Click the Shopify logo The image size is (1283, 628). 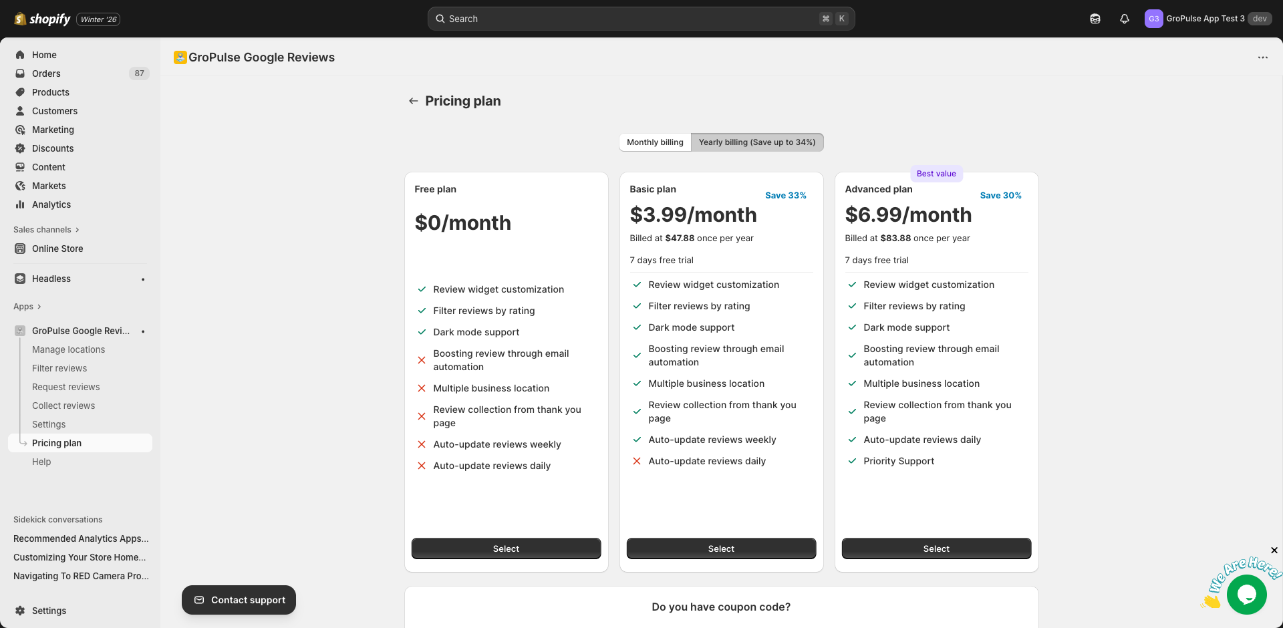click(x=43, y=19)
